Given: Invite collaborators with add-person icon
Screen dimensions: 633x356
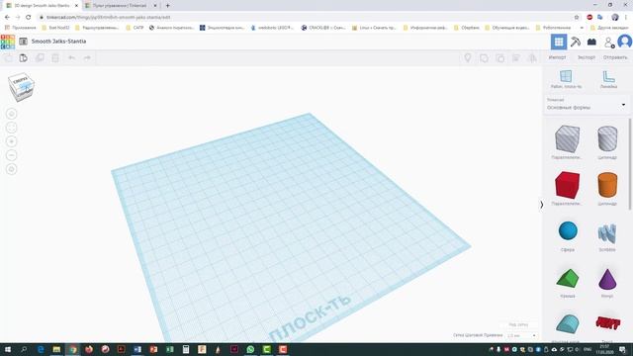Looking at the screenshot, I should click(x=609, y=42).
